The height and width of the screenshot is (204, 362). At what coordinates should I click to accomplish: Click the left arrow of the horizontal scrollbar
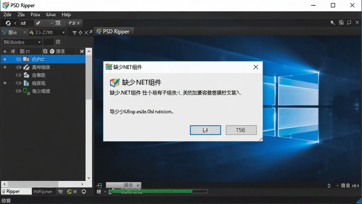4,184
